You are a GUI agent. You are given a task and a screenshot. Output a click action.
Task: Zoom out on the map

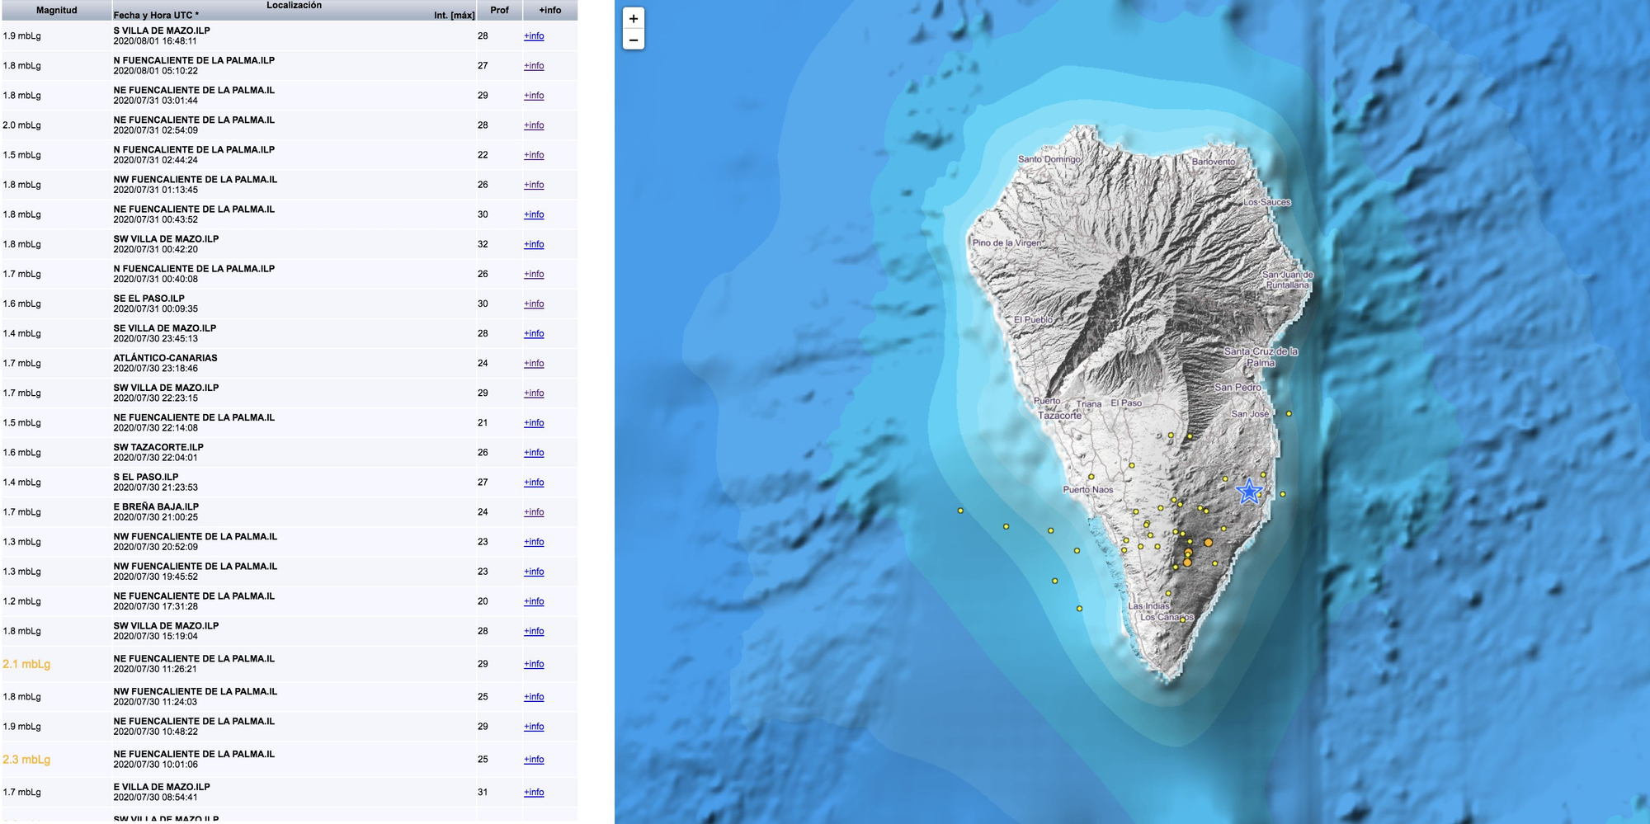[634, 40]
